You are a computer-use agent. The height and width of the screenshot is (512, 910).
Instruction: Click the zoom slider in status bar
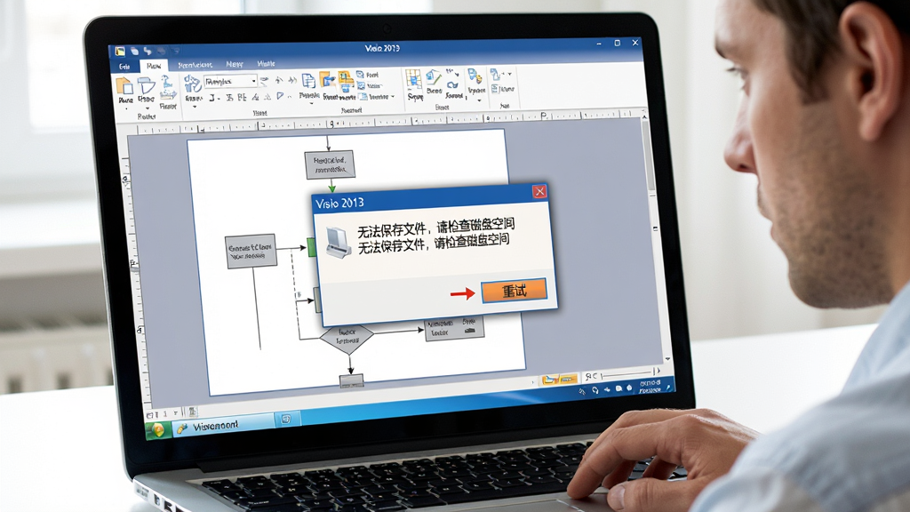(x=627, y=373)
